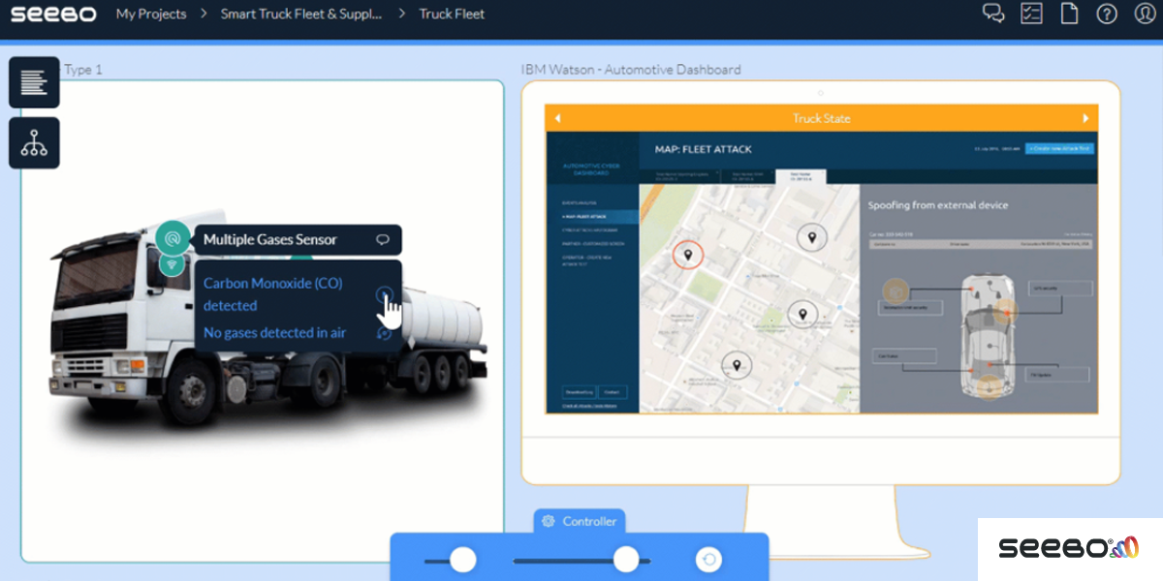Open the help question mark icon
1163x581 pixels.
point(1107,14)
